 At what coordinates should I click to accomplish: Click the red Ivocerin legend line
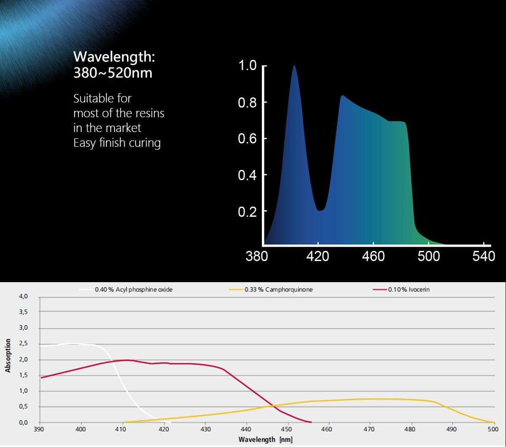(380, 290)
